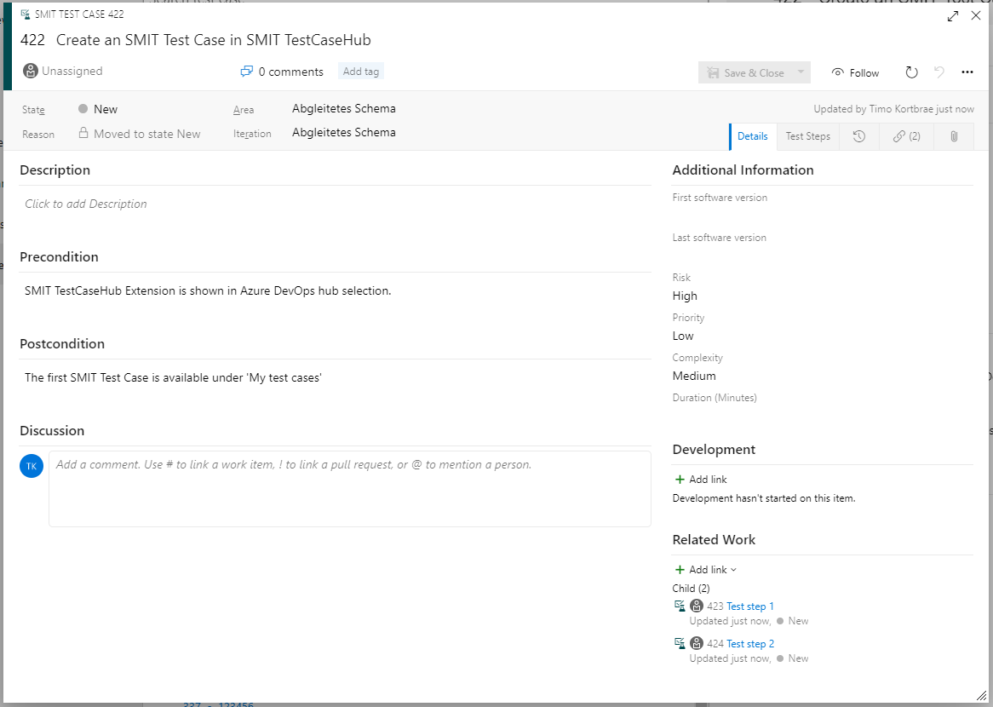Open the Links tab showing (2)
Viewport: 993px width, 707px height.
[x=906, y=136]
